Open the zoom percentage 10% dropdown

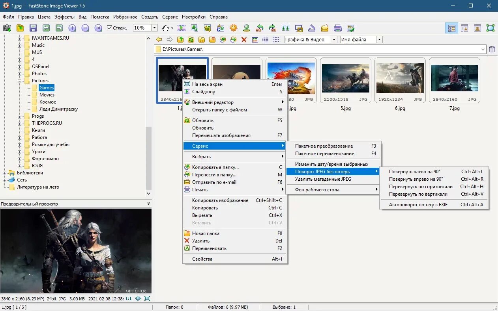pyautogui.click(x=154, y=28)
